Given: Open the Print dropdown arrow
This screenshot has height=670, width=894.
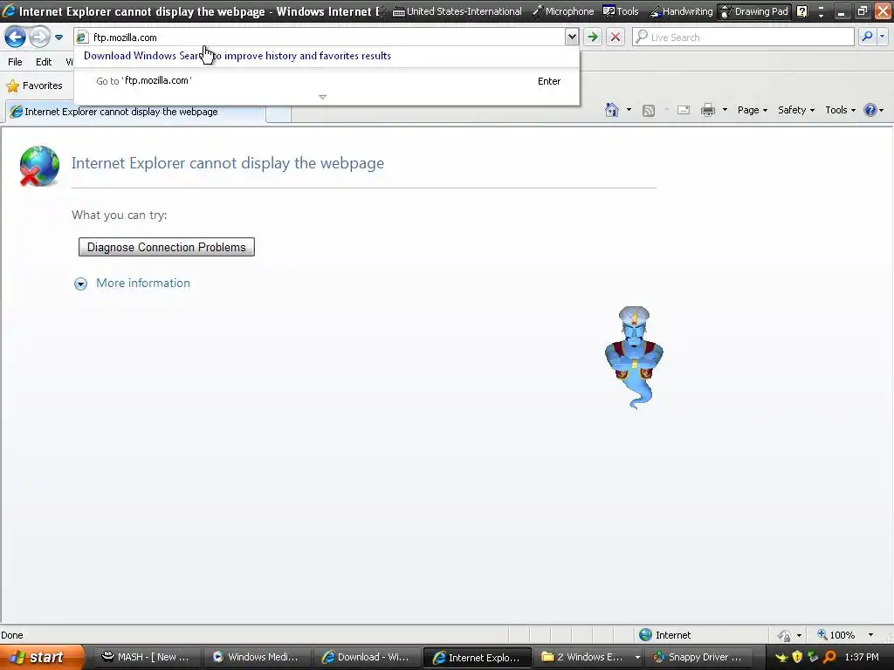Looking at the screenshot, I should click(x=725, y=110).
